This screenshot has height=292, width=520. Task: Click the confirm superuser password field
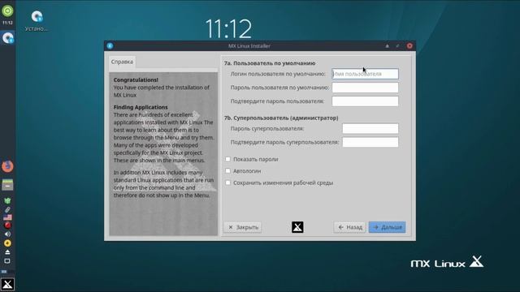coord(370,142)
